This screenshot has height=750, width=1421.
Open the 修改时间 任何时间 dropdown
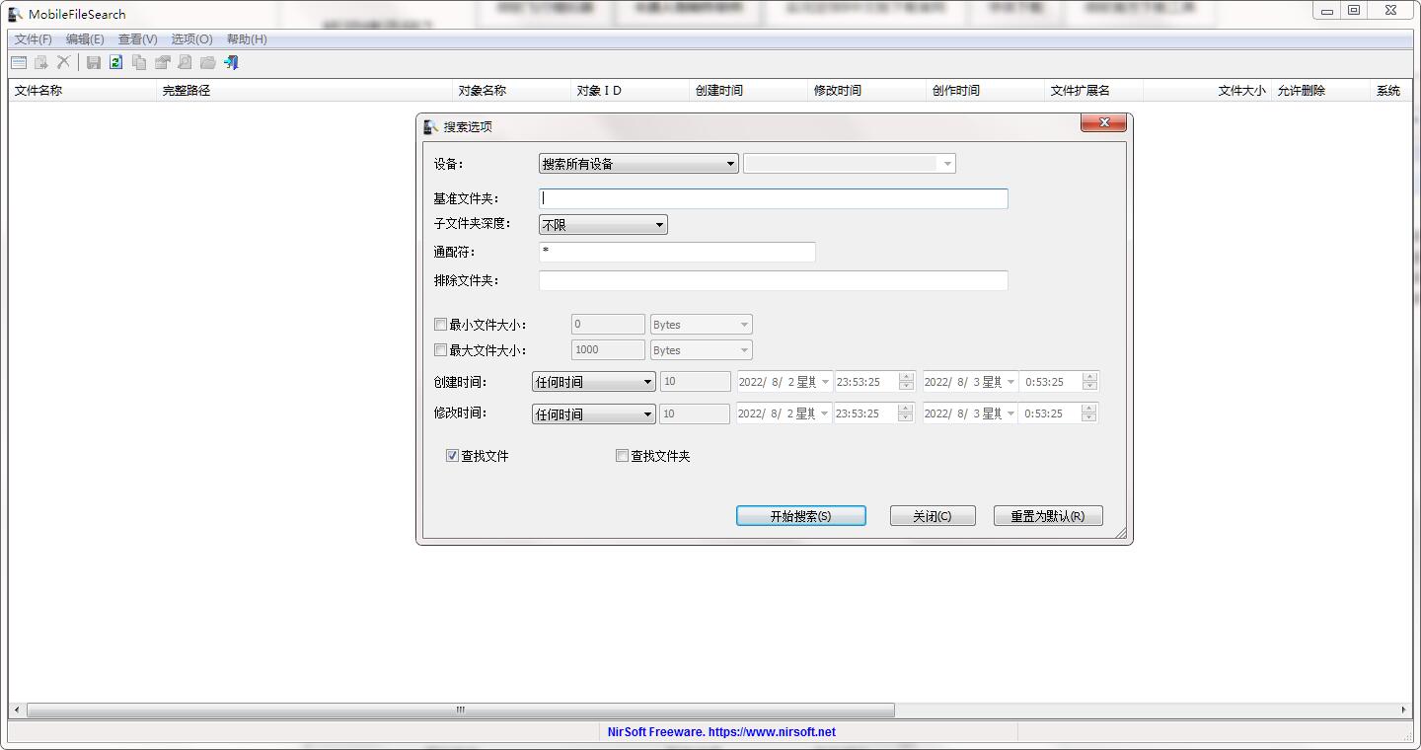pyautogui.click(x=594, y=413)
